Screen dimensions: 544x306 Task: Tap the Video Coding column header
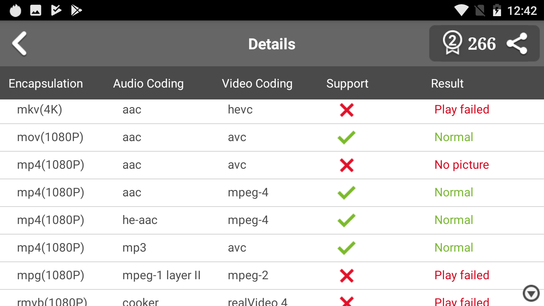click(x=257, y=83)
